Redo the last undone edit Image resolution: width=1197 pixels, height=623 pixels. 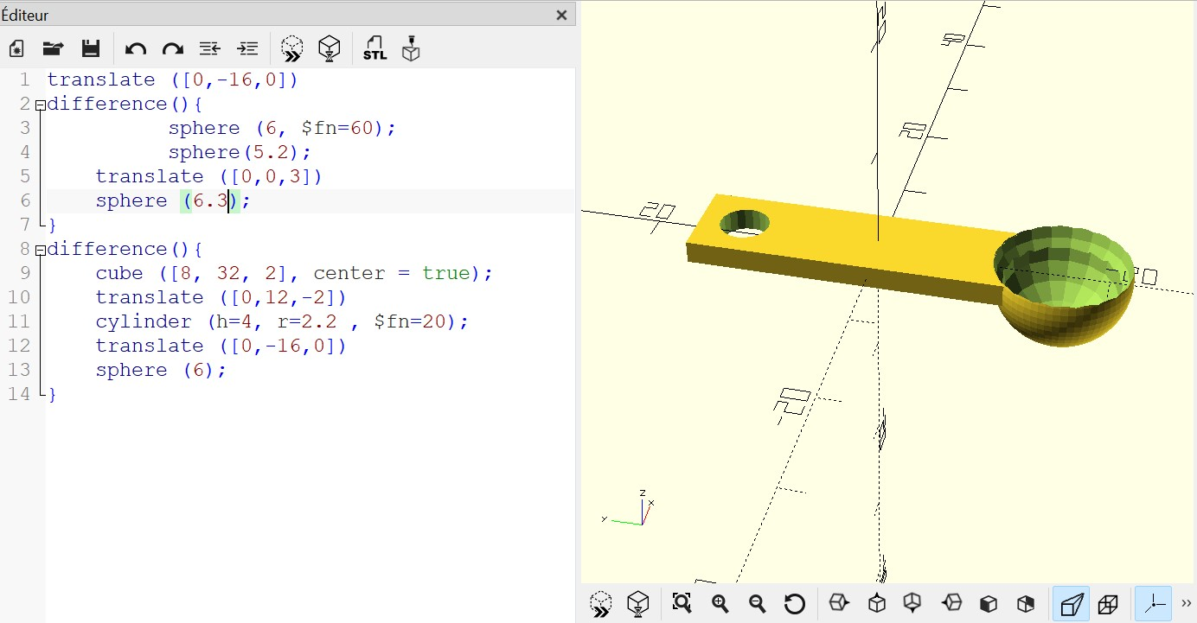[173, 49]
